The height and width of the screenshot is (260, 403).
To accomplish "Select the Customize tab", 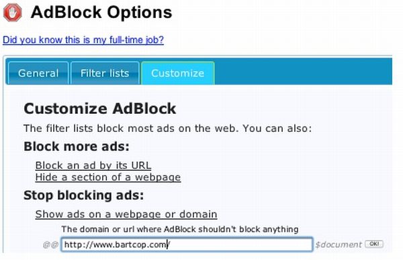I will pyautogui.click(x=178, y=73).
